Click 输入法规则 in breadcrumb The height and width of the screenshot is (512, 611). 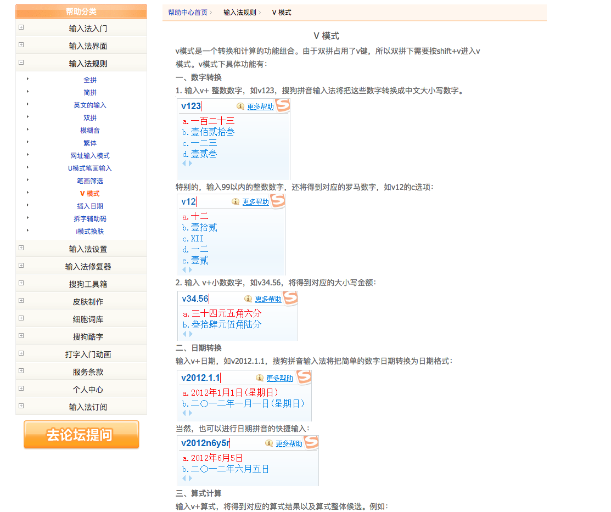[x=239, y=13]
